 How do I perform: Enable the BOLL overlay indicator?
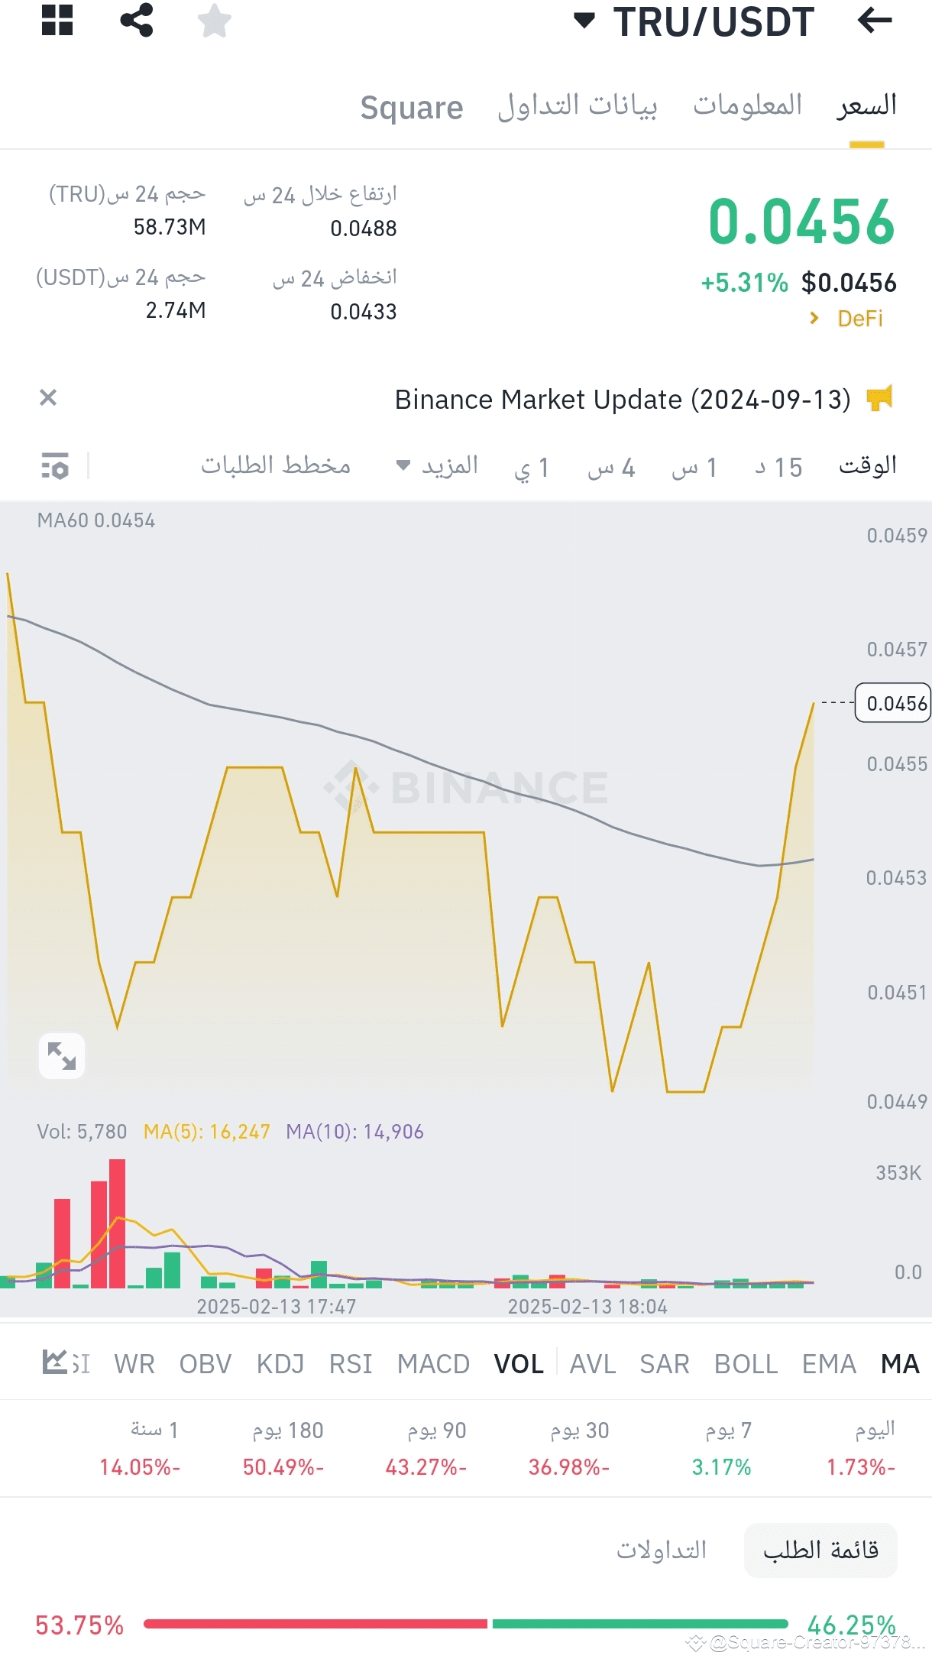(745, 1364)
